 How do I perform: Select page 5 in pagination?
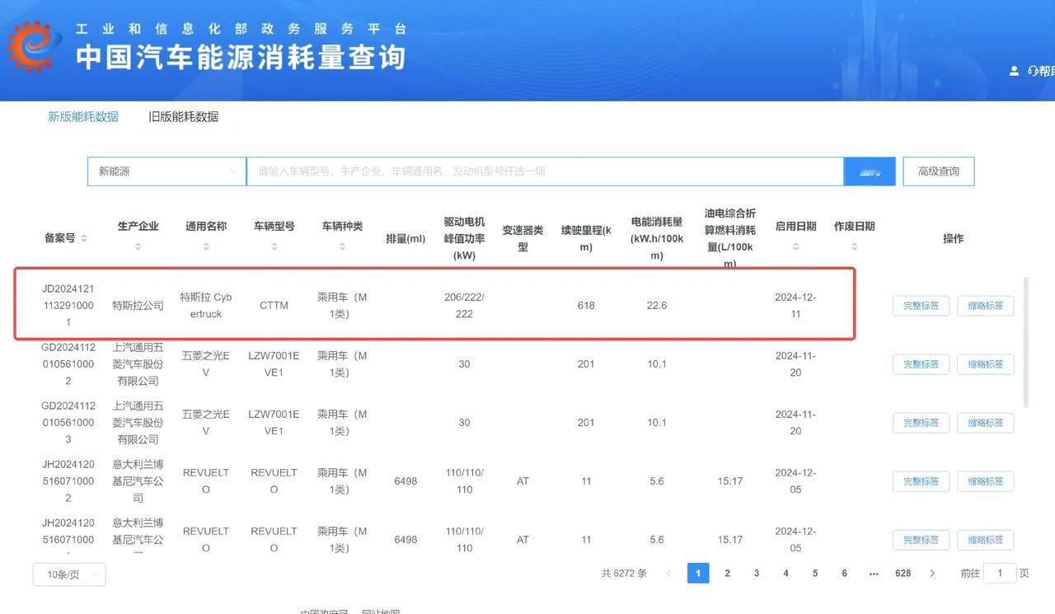coord(815,574)
